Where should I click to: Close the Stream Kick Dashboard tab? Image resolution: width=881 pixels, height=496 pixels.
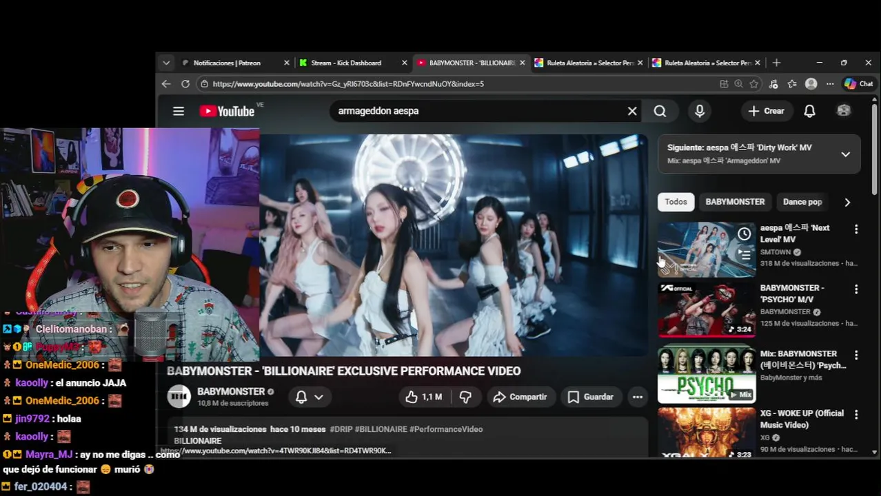pyautogui.click(x=405, y=63)
